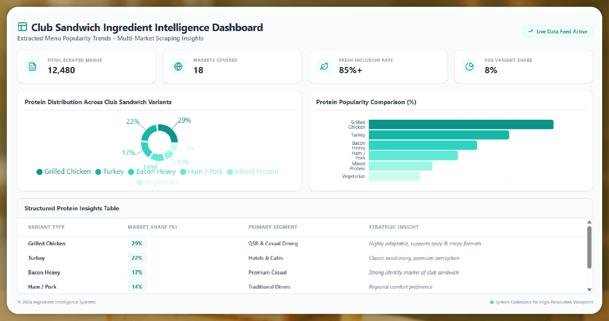Click the trend arrow icon in Live Data badge
609x321 pixels.
click(531, 31)
